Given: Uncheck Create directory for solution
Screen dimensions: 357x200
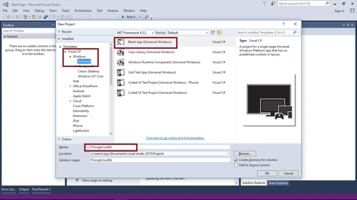Looking at the screenshot, I should point(236,160).
